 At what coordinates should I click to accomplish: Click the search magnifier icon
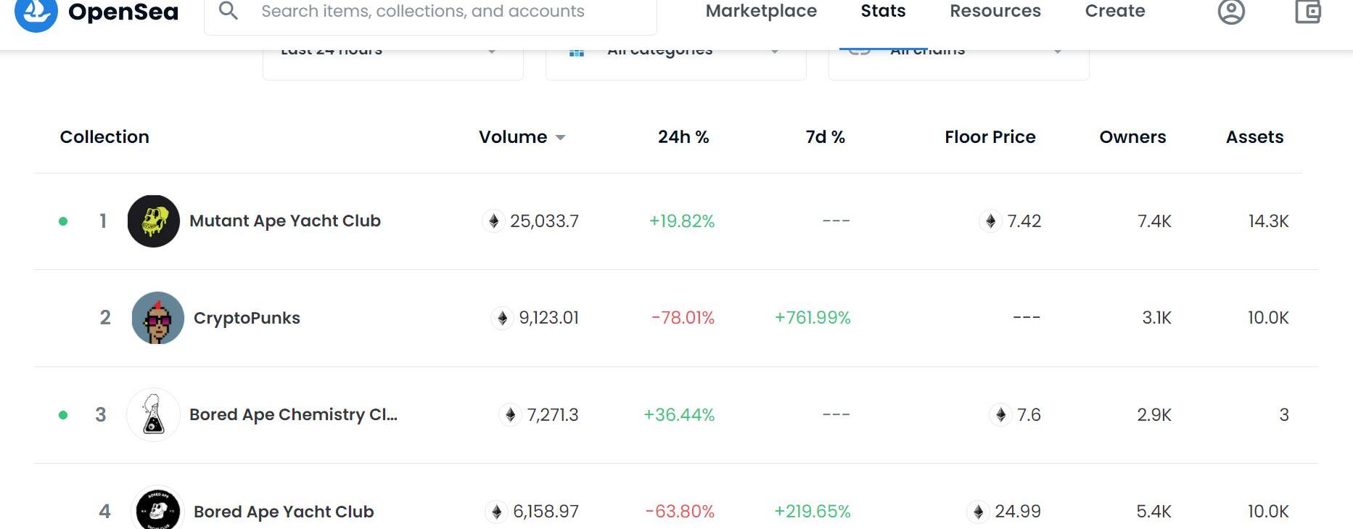(x=229, y=11)
